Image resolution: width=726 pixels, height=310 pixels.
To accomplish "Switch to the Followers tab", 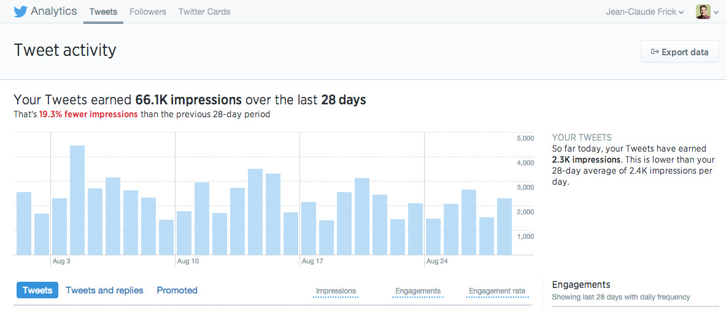I will (x=148, y=12).
